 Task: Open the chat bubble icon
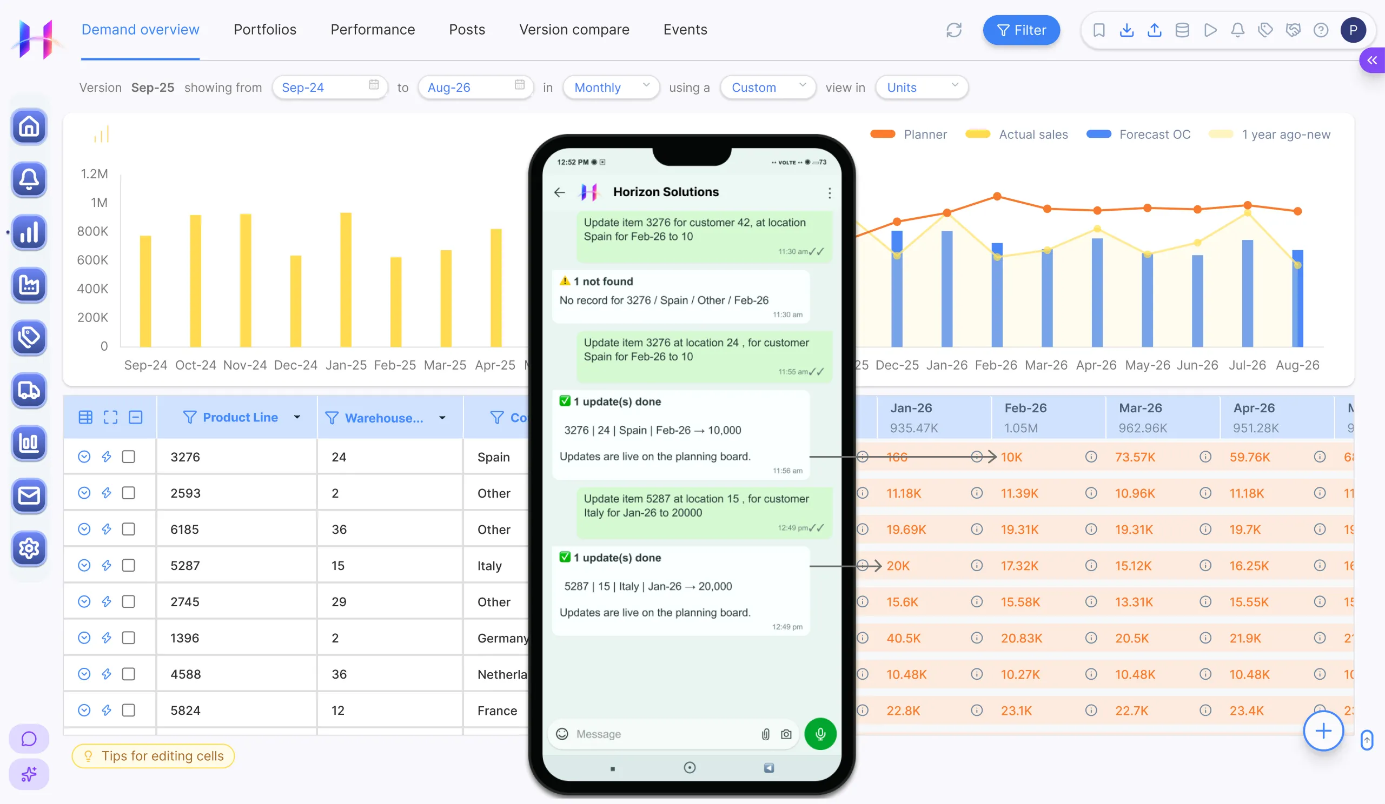pos(29,739)
